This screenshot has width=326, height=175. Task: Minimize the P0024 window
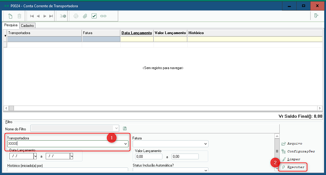pos(289,6)
